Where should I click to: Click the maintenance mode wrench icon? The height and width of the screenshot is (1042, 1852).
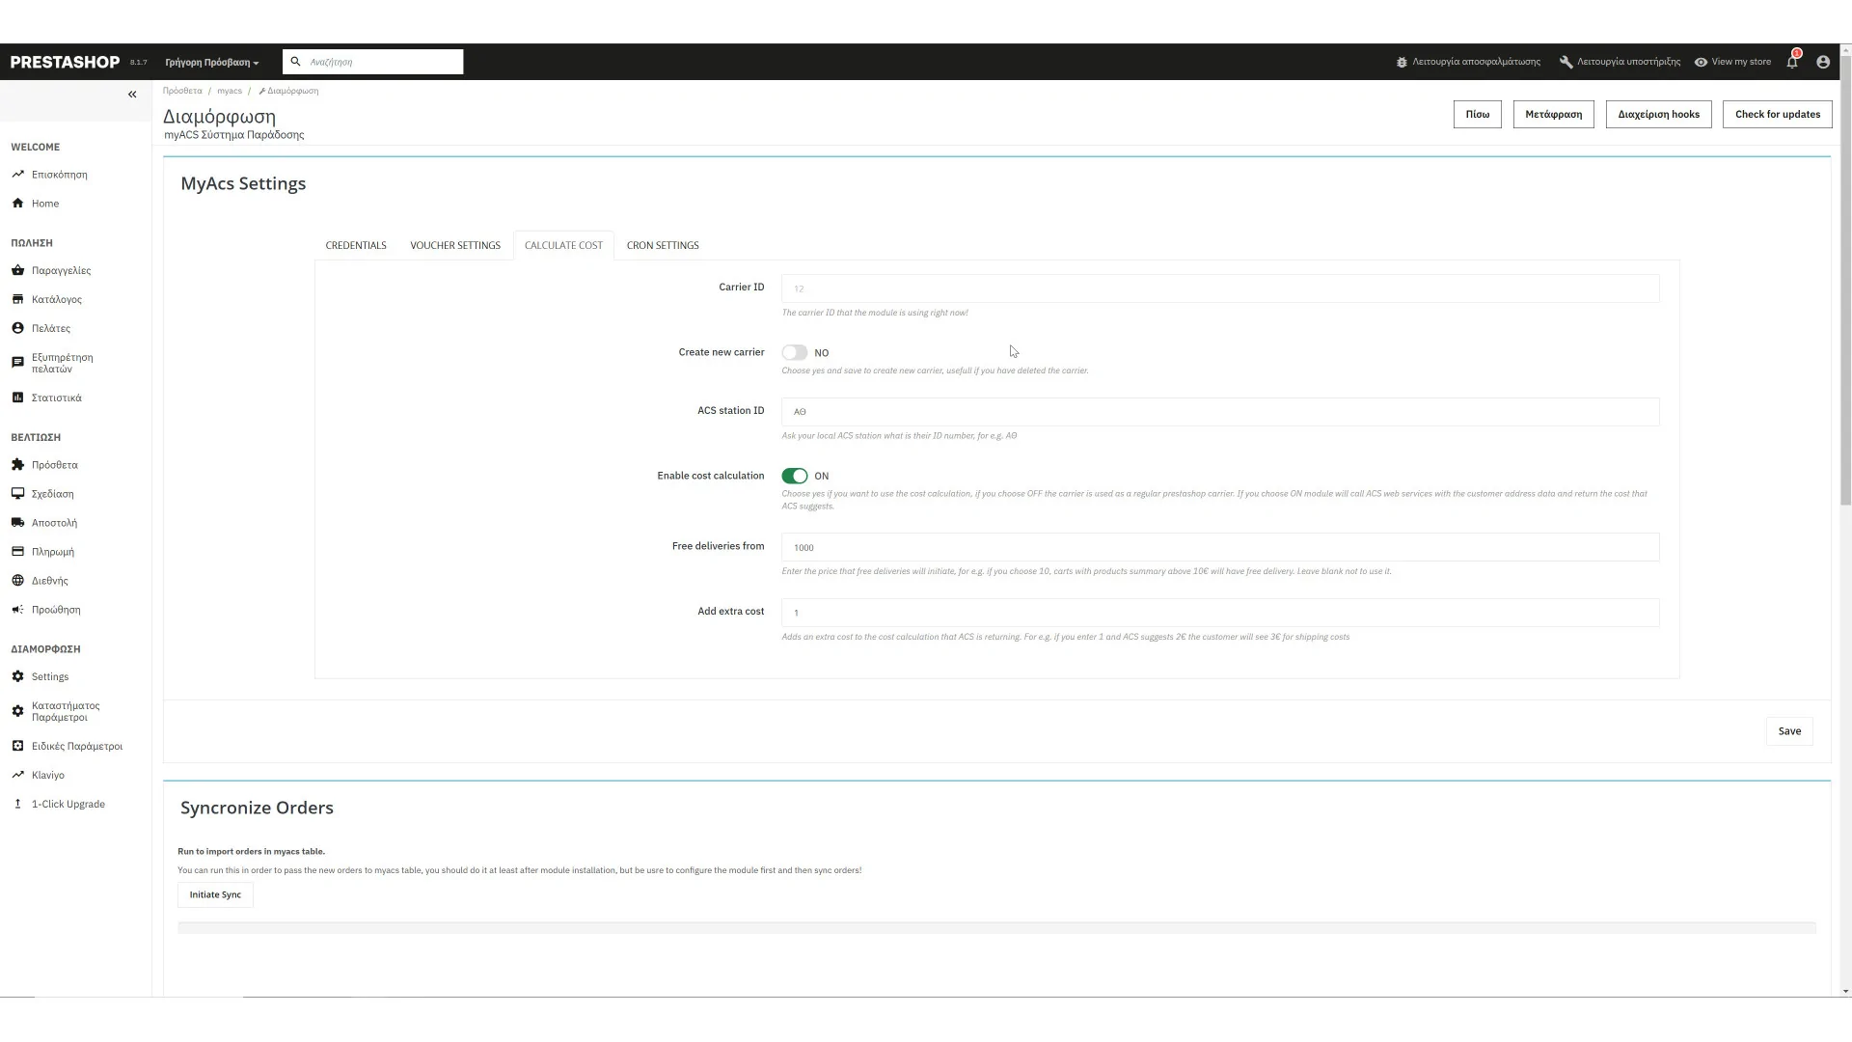click(1566, 62)
